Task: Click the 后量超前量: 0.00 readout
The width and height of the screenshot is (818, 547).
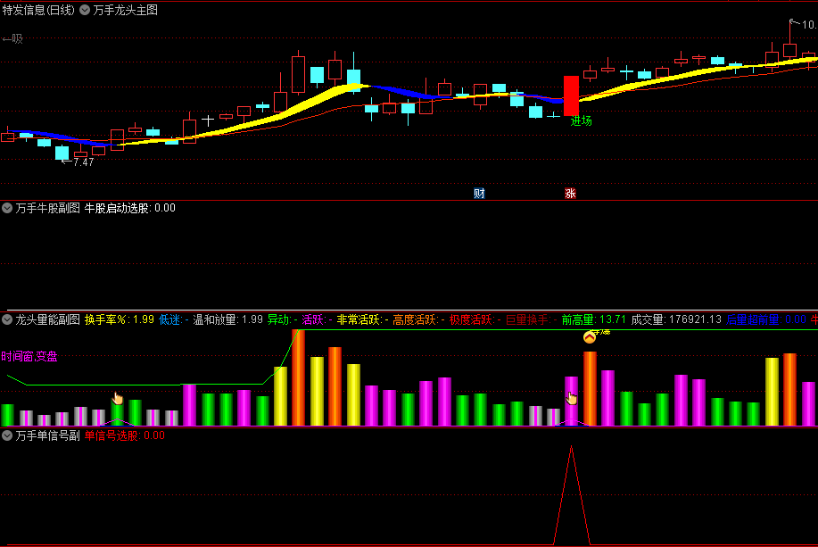Action: [x=766, y=319]
